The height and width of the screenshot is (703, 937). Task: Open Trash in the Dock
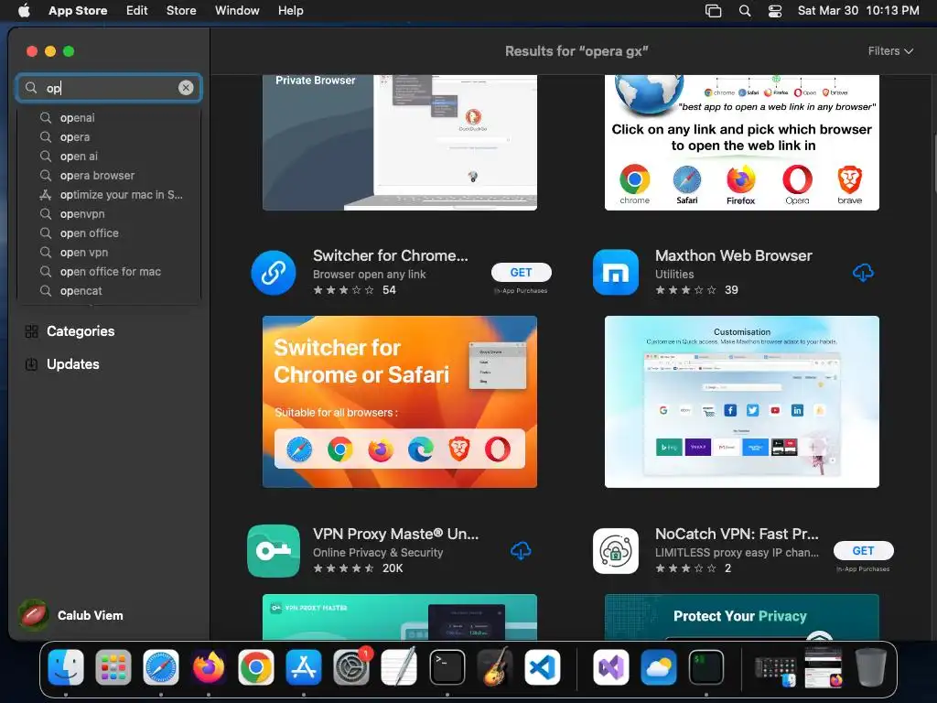point(871,667)
